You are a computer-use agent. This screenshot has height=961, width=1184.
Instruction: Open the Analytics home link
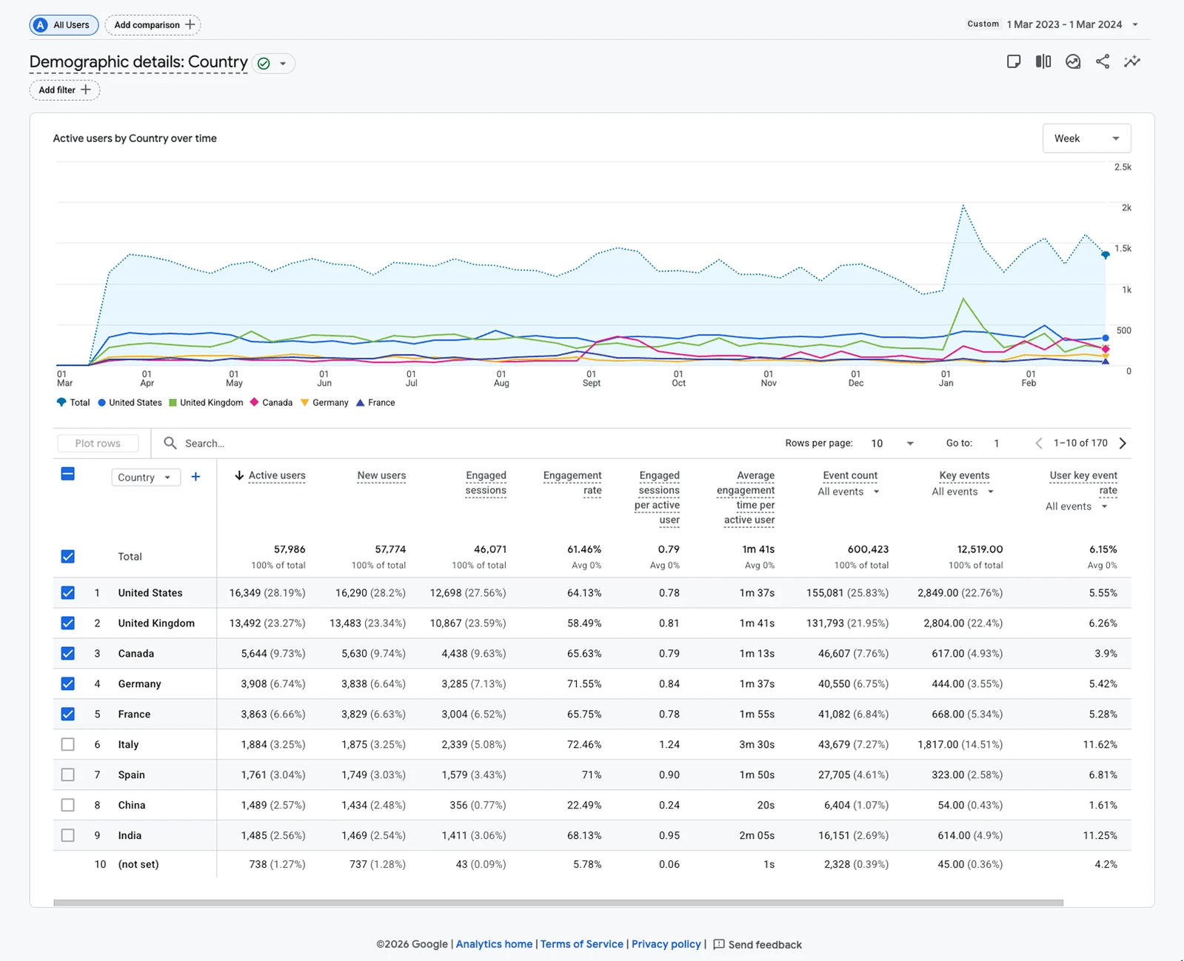tap(494, 944)
